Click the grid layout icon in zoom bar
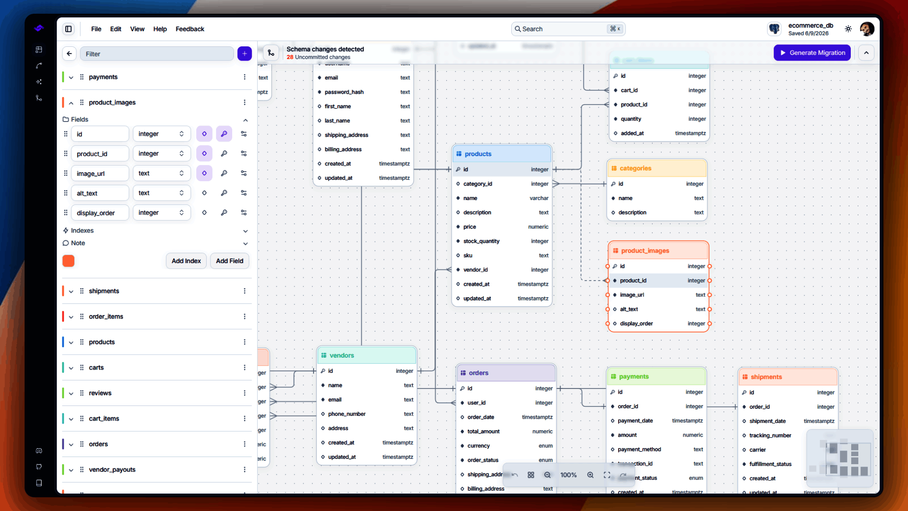This screenshot has height=511, width=908. [531, 475]
